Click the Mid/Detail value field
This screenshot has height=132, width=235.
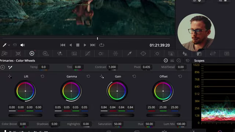click(x=181, y=67)
